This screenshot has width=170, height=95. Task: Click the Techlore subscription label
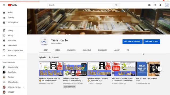tap(11, 77)
